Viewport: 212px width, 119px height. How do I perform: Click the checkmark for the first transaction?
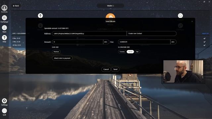click(x=204, y=38)
